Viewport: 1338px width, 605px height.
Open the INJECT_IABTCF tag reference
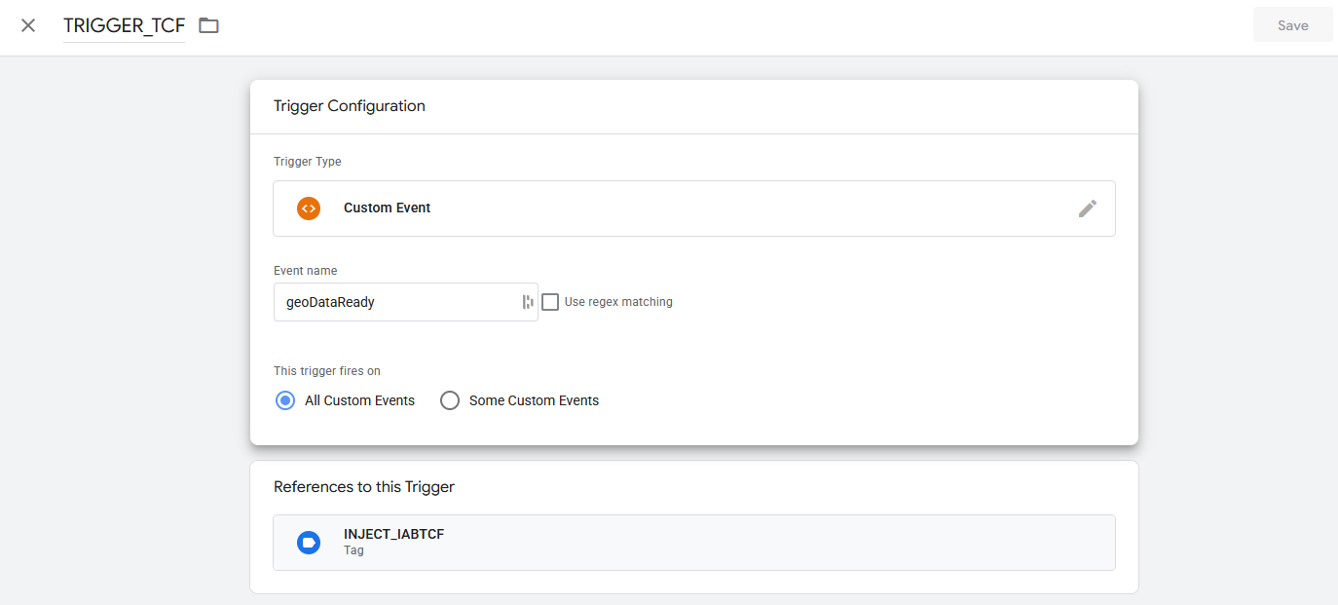tap(693, 543)
